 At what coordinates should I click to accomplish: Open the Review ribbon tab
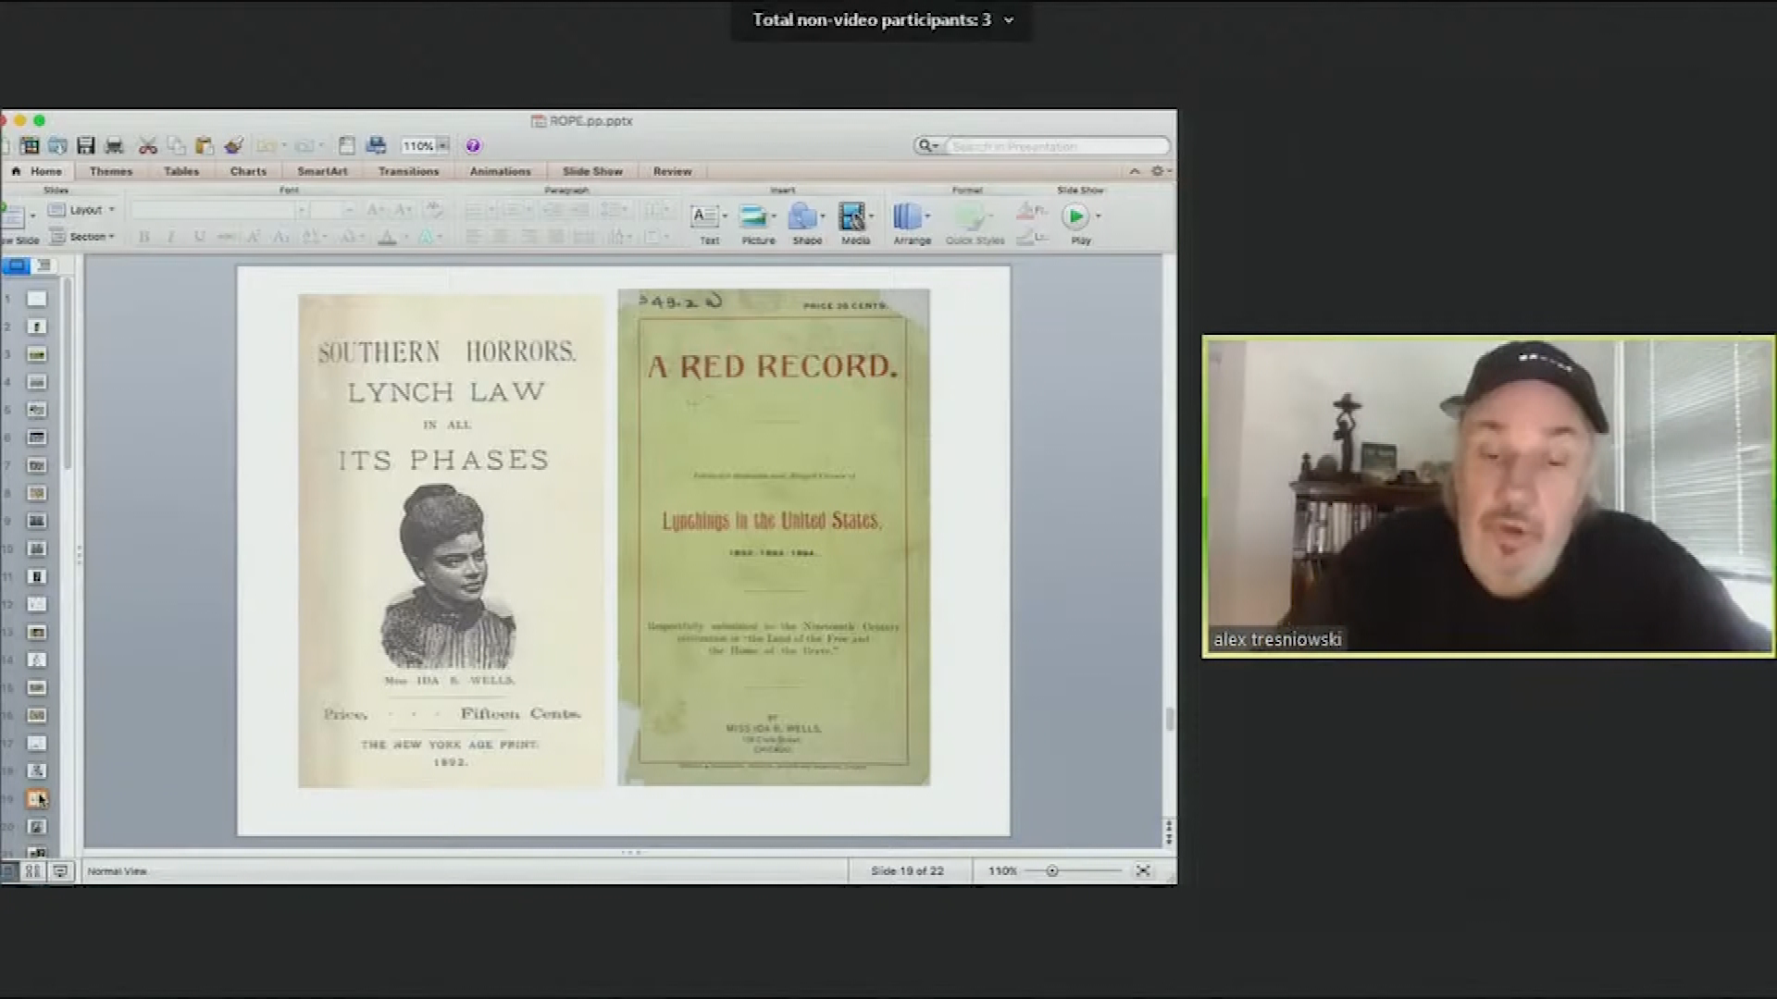[x=672, y=171]
